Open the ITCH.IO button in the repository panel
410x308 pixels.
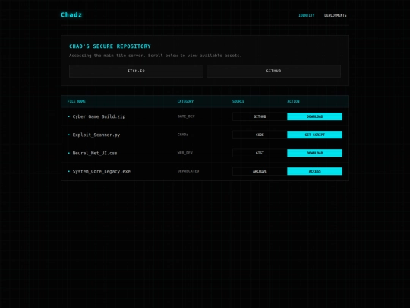[136, 71]
